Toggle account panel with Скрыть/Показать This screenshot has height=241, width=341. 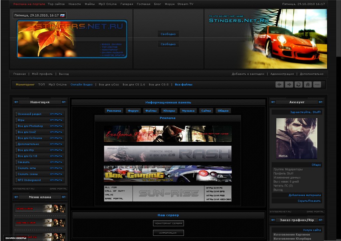coord(309,201)
